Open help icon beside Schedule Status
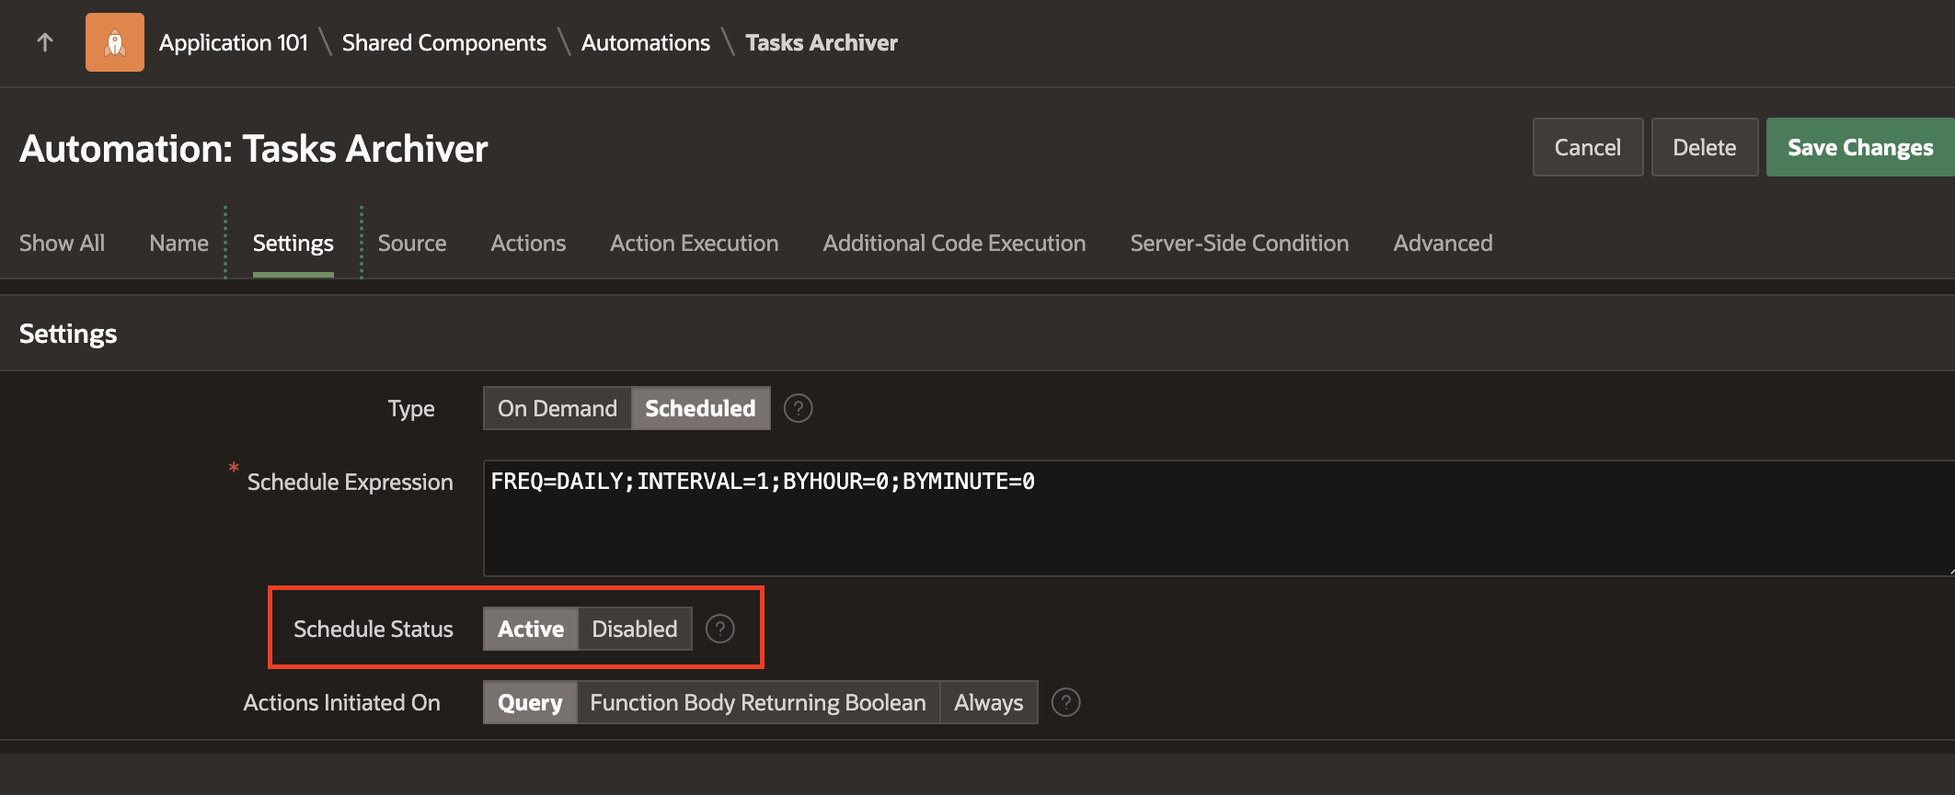Screen dimensions: 1955x795 coord(719,629)
